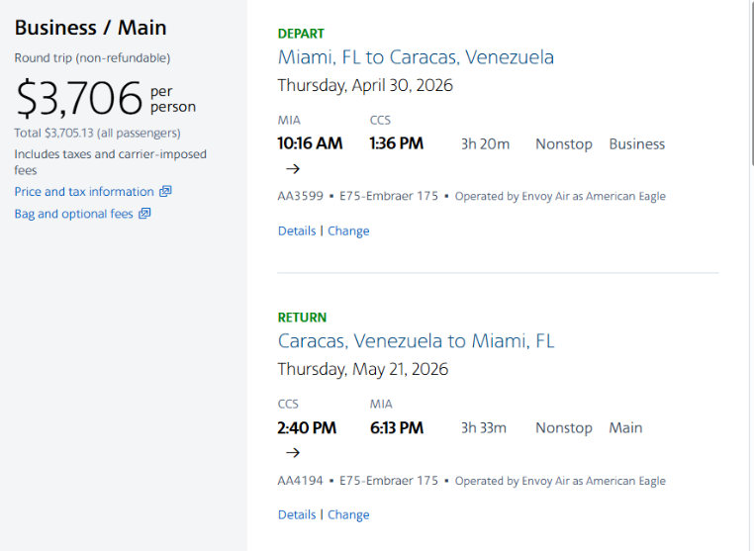Select the Miami, FL to Caracas, Venezuela heading
This screenshot has width=754, height=551.
tap(416, 57)
